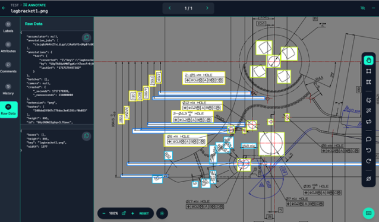Screen dimensions: 379x222
Task: Go to the next image arrow
Action: click(x=207, y=8)
